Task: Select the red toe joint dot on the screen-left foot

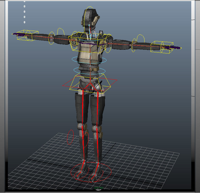Action: [77, 176]
